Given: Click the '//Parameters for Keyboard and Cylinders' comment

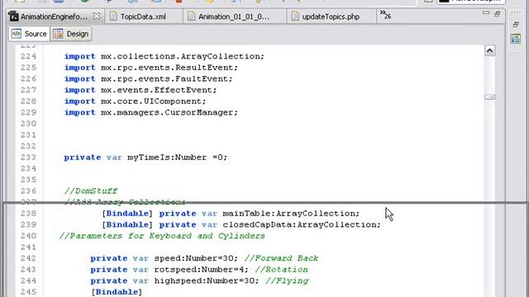Looking at the screenshot, I should [162, 236].
